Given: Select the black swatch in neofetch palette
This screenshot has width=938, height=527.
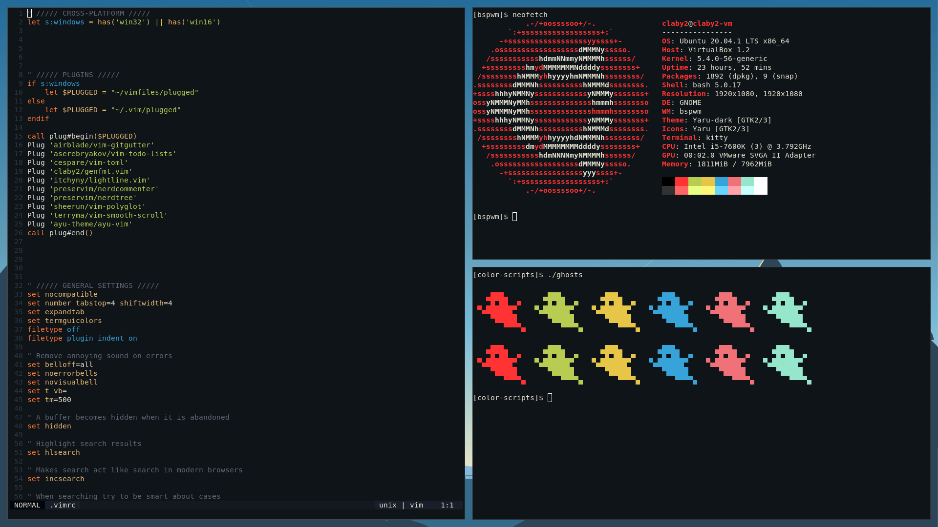Looking at the screenshot, I should pos(668,182).
